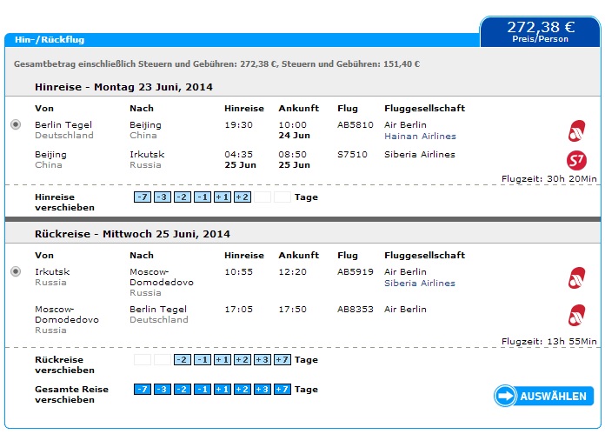The image size is (605, 434).
Task: Select the Irkutsk return flight radio button
Action: [x=16, y=272]
